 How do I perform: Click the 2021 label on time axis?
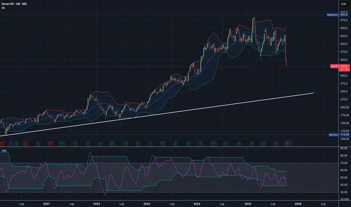pos(46,204)
